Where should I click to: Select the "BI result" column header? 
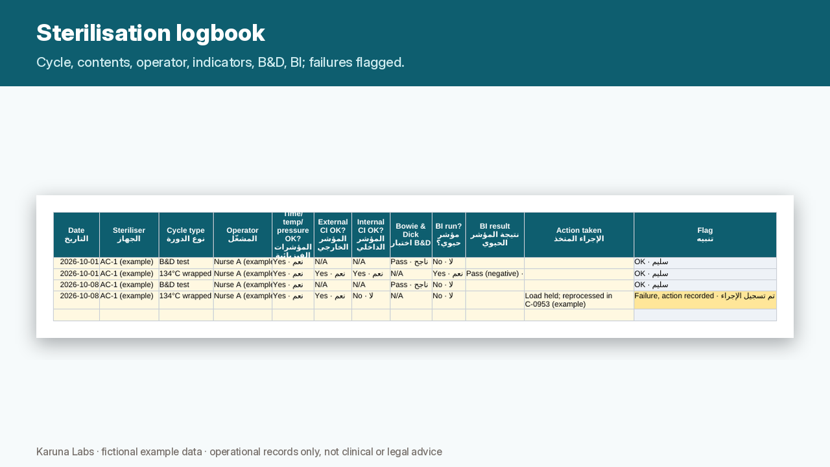495,235
